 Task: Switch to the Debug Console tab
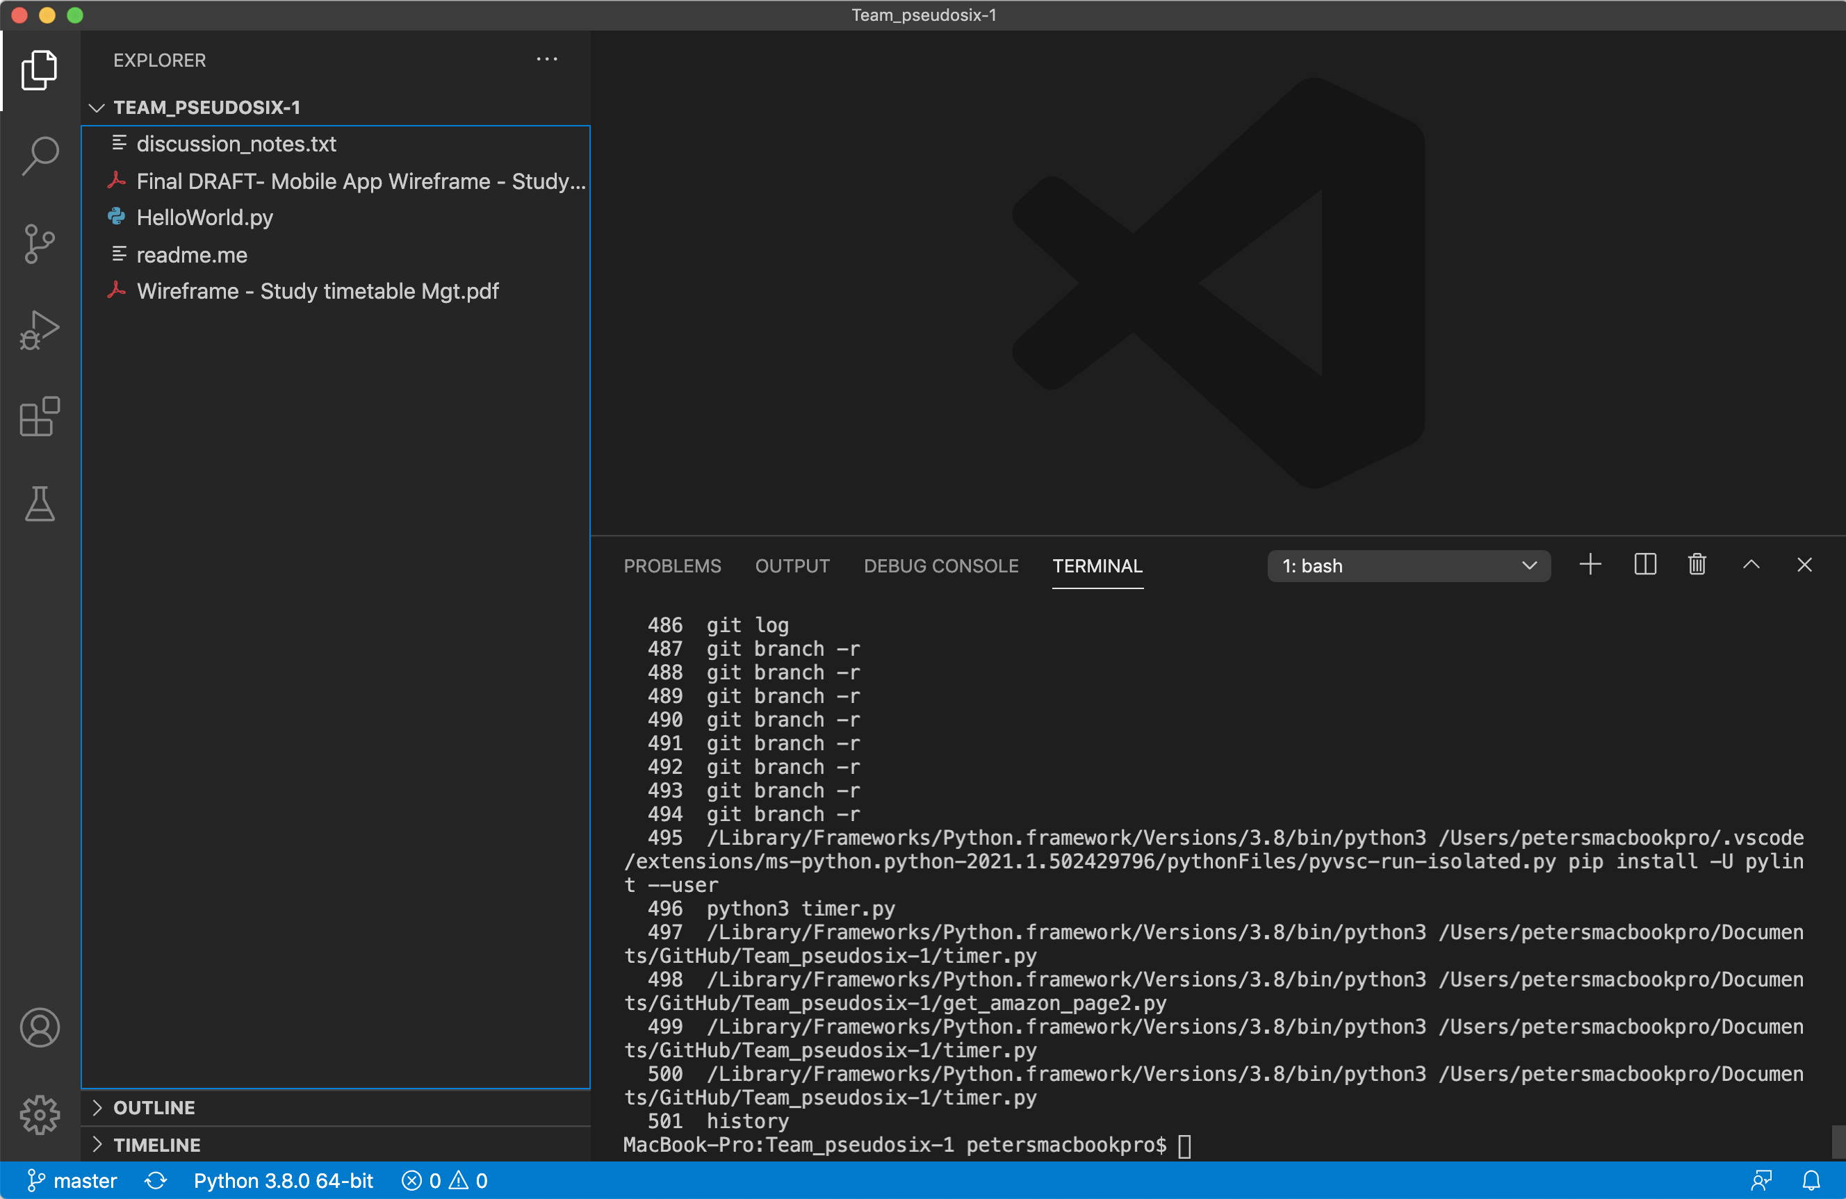click(941, 565)
